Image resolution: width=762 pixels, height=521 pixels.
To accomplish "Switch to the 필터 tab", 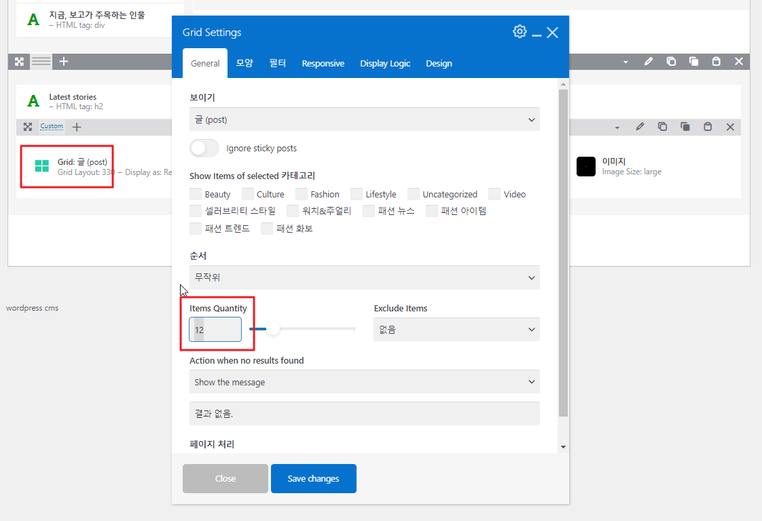I will pos(278,63).
